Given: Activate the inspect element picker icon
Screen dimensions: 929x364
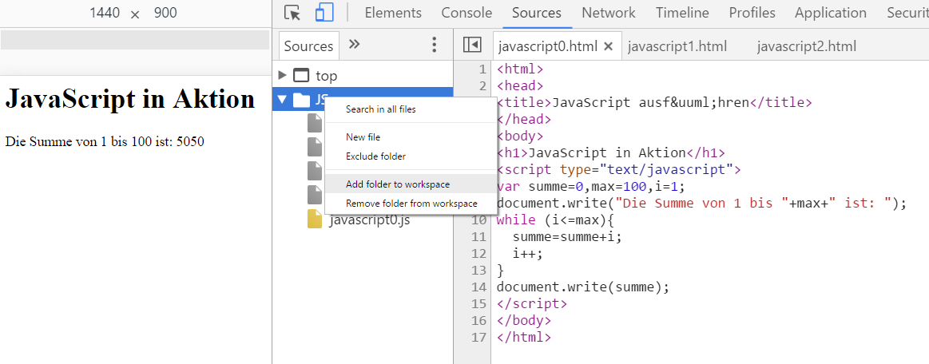Looking at the screenshot, I should pyautogui.click(x=292, y=13).
